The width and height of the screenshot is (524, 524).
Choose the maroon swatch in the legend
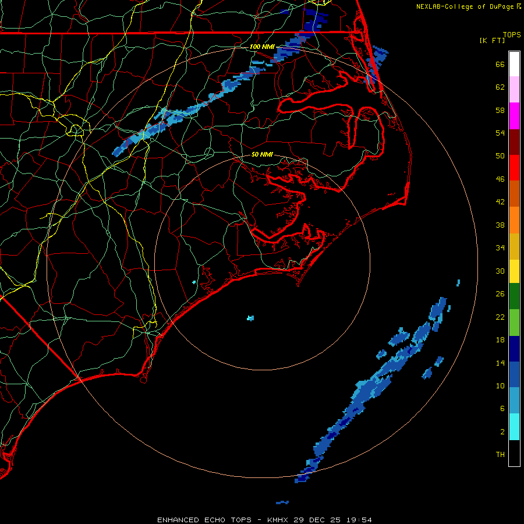point(514,141)
